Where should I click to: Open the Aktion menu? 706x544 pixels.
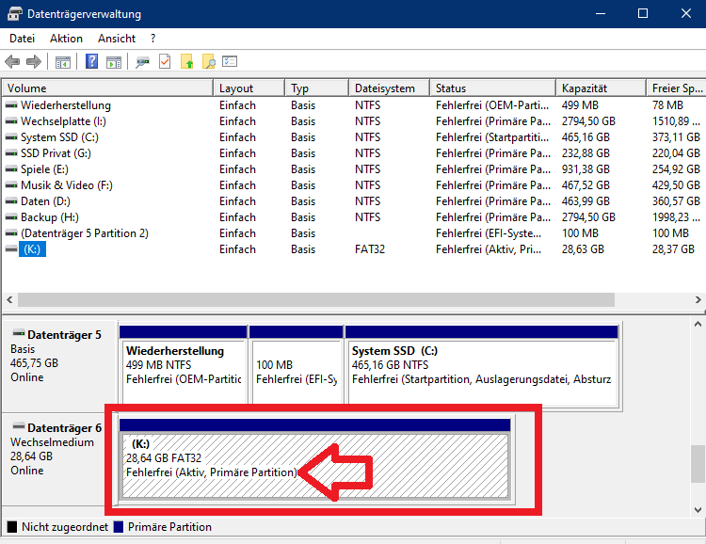[66, 39]
